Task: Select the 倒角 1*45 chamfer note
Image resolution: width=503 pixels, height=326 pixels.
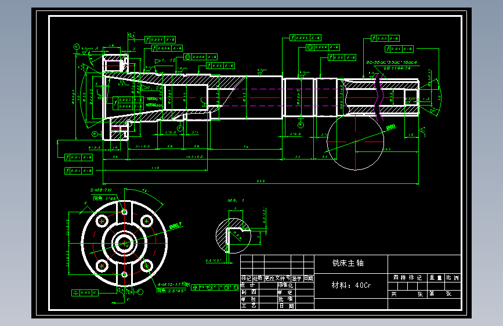Action: coord(104,198)
